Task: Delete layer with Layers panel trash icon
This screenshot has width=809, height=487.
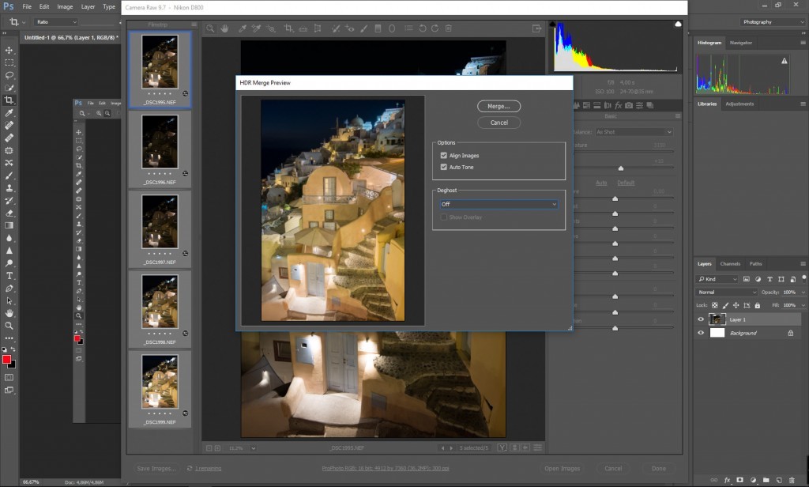Action: point(791,480)
